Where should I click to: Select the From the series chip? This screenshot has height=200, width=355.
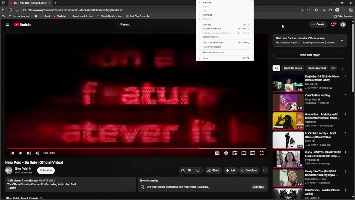pyautogui.click(x=293, y=68)
